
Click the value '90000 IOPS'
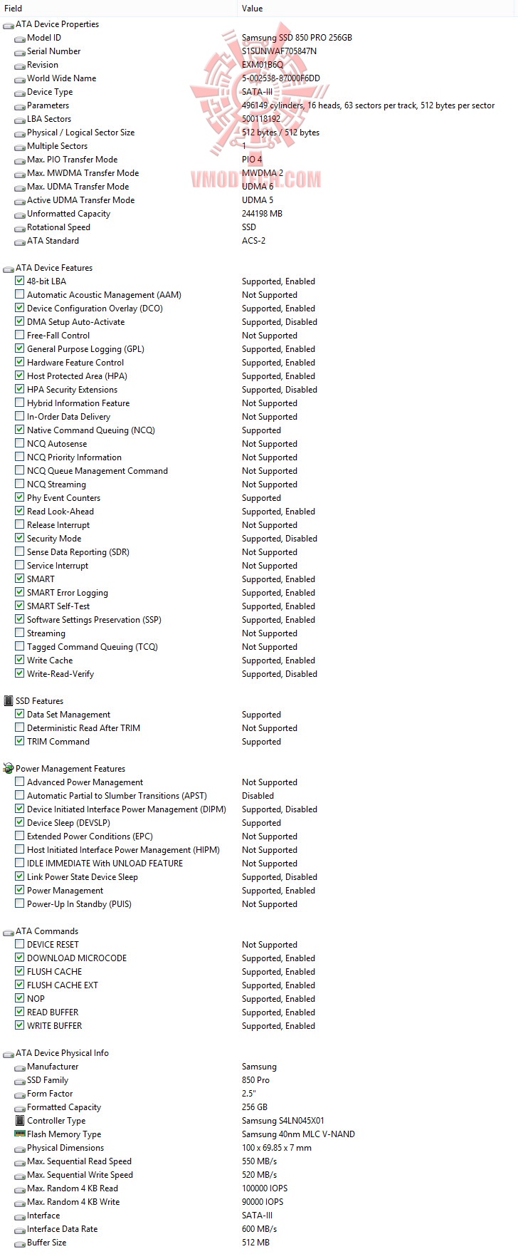click(263, 1202)
